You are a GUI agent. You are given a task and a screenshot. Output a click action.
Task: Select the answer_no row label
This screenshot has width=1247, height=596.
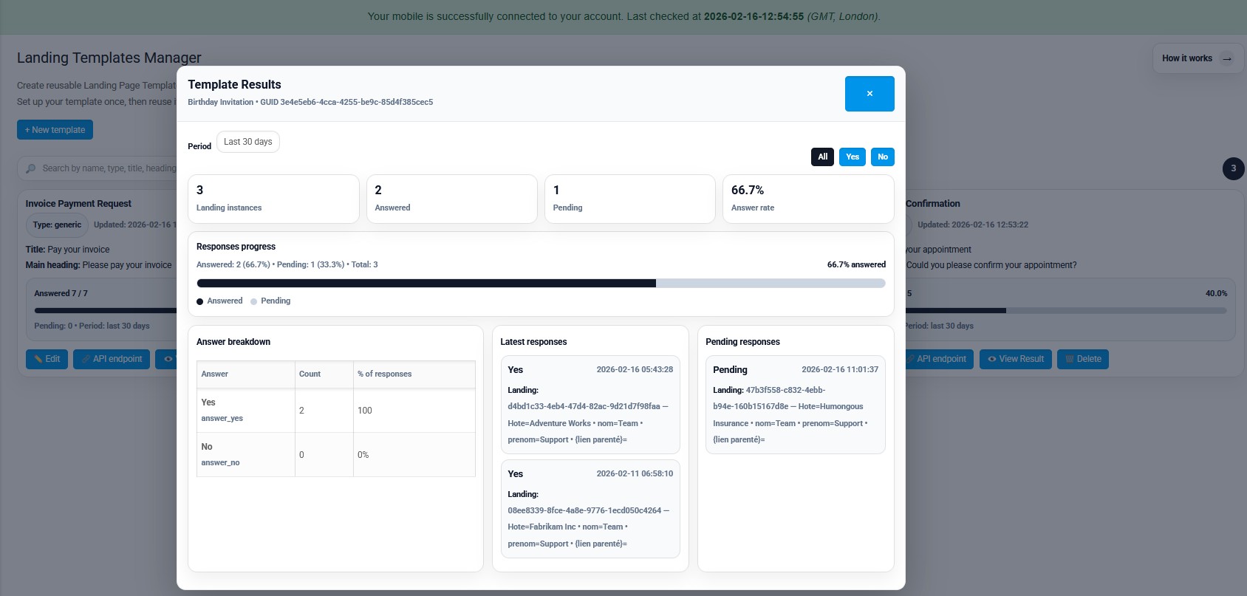tap(221, 463)
